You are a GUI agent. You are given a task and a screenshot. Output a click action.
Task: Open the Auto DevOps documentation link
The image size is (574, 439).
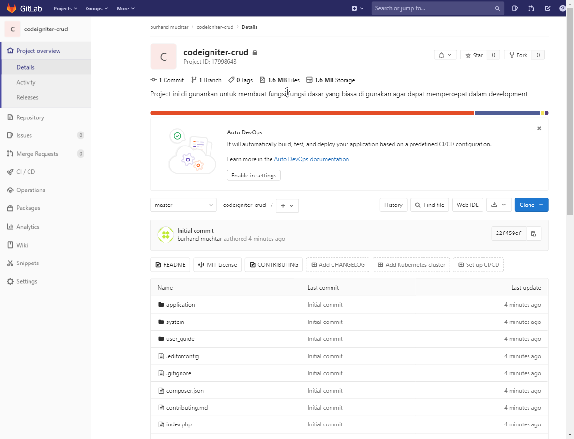click(x=312, y=159)
